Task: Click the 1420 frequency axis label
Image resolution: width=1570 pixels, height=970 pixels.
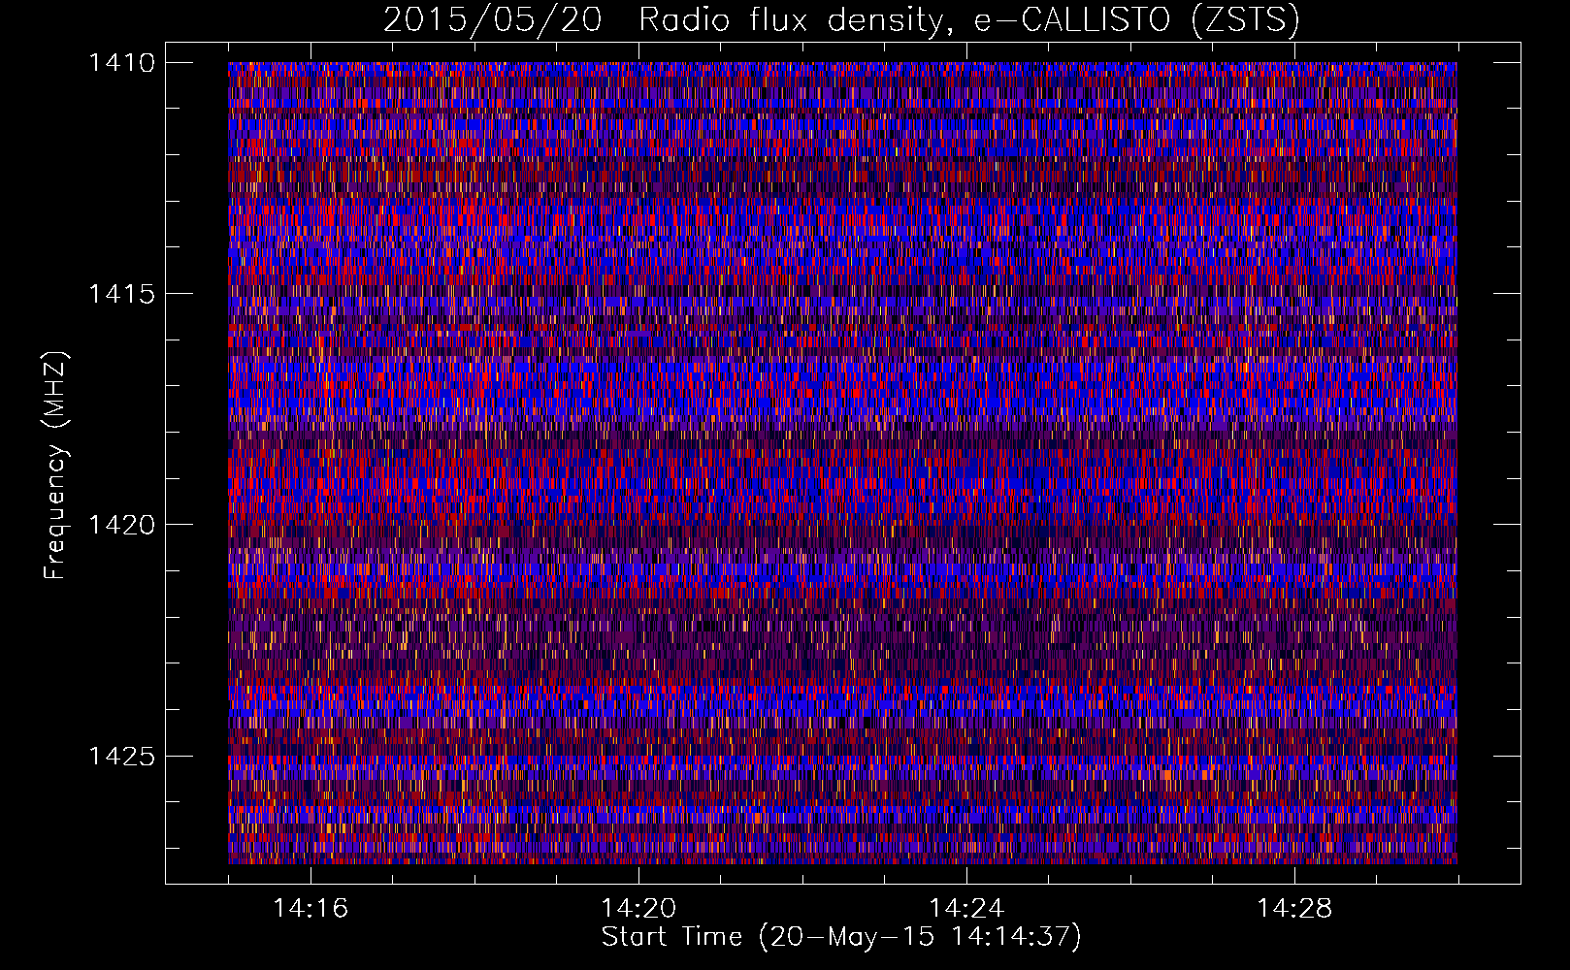Action: coord(121,525)
